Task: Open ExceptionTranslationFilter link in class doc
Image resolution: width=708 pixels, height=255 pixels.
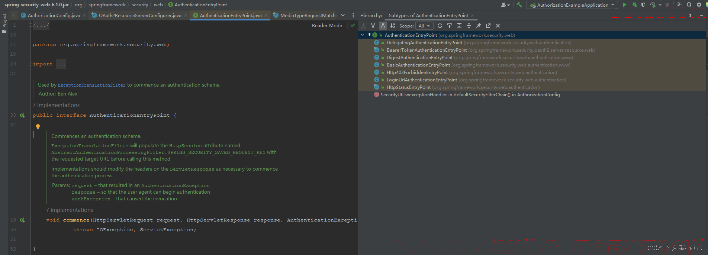Action: tap(92, 85)
